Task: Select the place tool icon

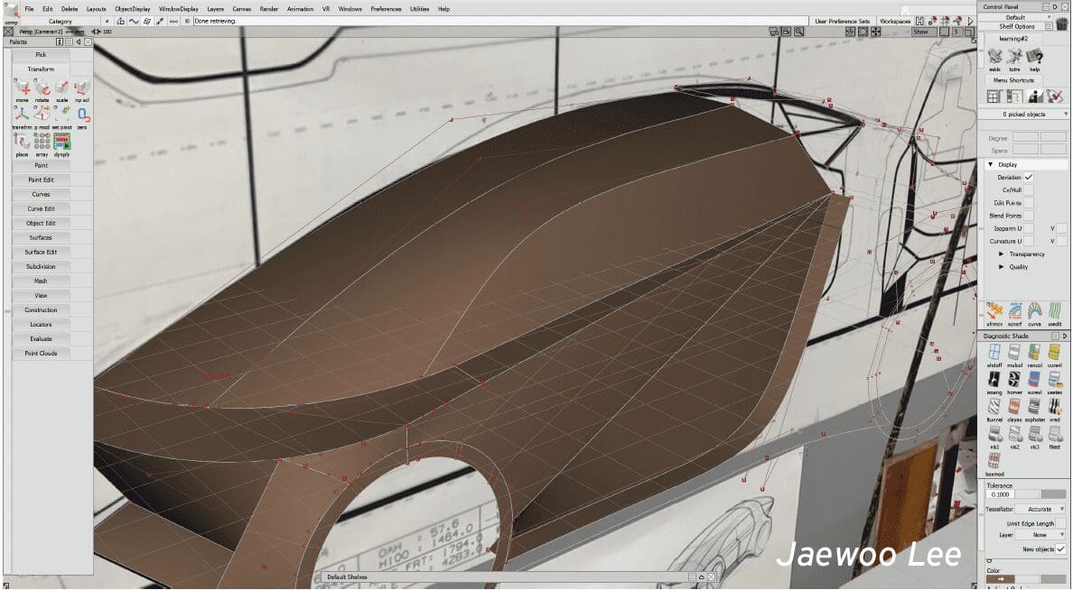Action: click(23, 141)
